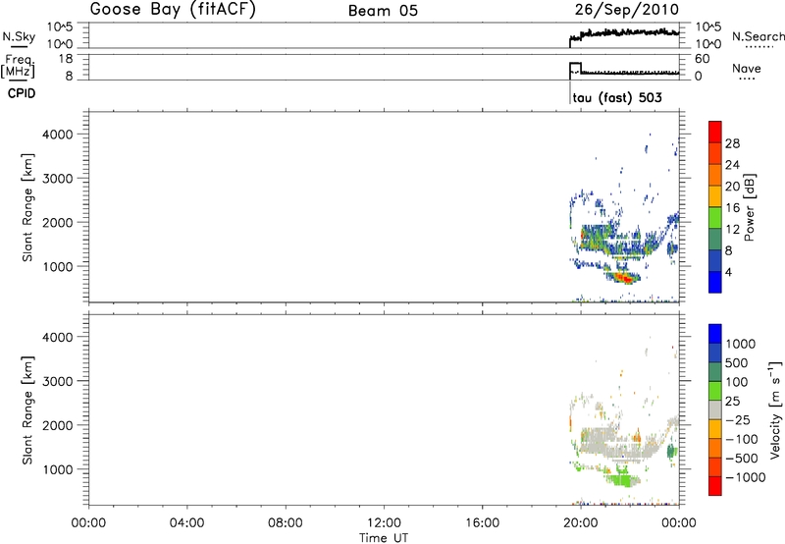Click the '18' frequency axis label
The height and width of the screenshot is (544, 785).
click(x=66, y=59)
